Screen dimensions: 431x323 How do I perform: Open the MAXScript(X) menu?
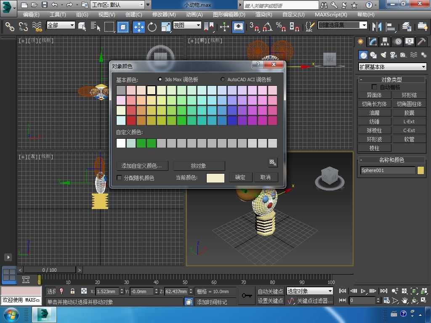[331, 15]
